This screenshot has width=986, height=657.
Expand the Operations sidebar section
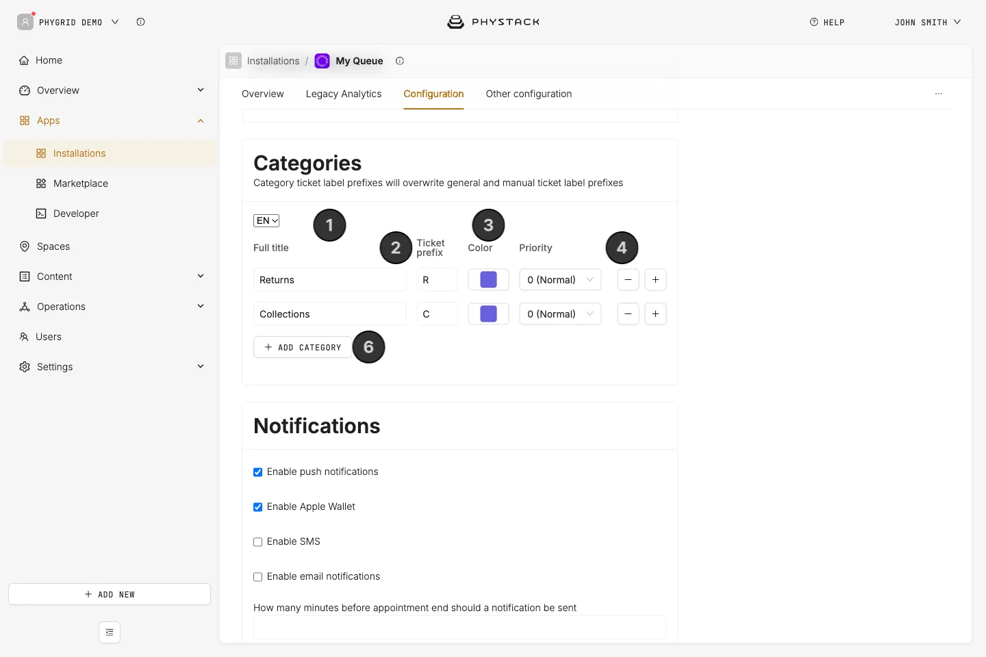(201, 307)
